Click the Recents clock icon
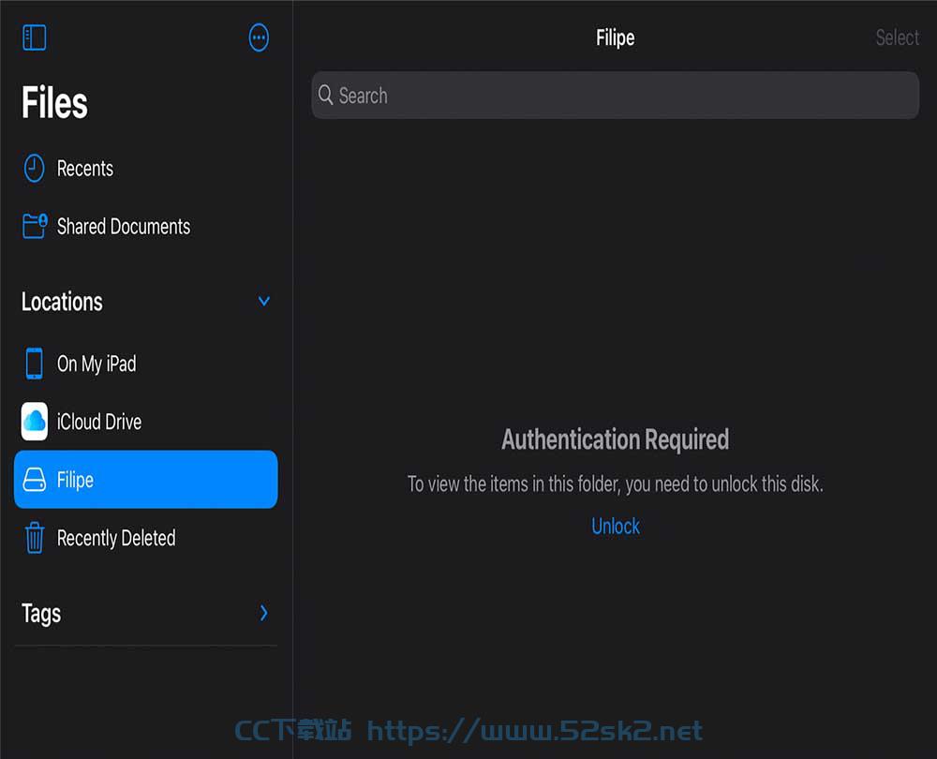Viewport: 937px width, 759px height. pos(34,169)
